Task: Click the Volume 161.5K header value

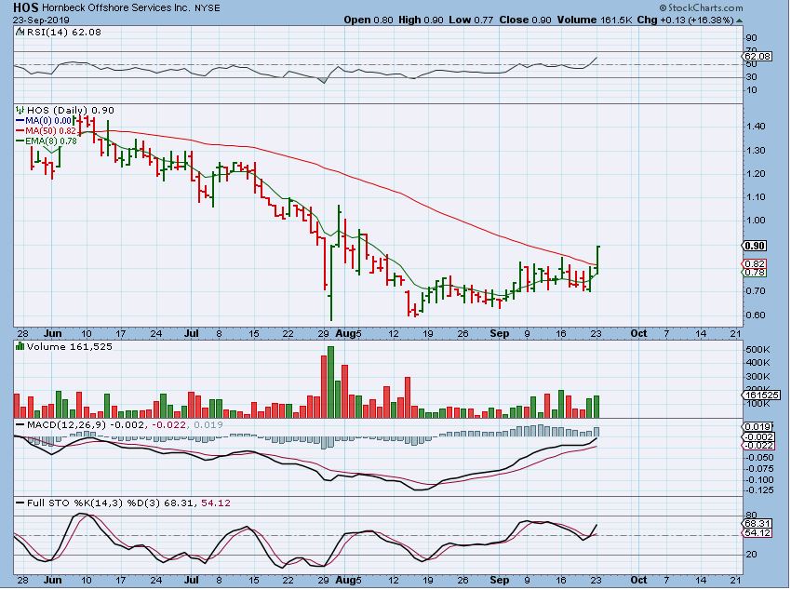Action: tap(595, 20)
